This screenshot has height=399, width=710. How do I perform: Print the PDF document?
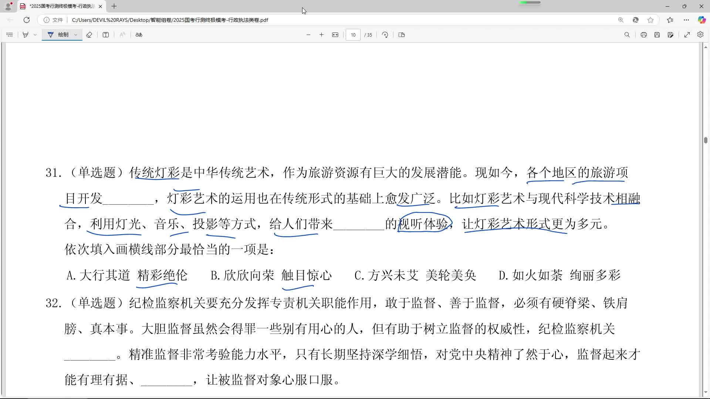click(644, 35)
